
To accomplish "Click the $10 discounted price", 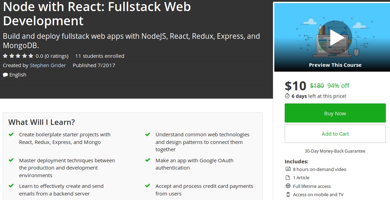I will [x=295, y=86].
